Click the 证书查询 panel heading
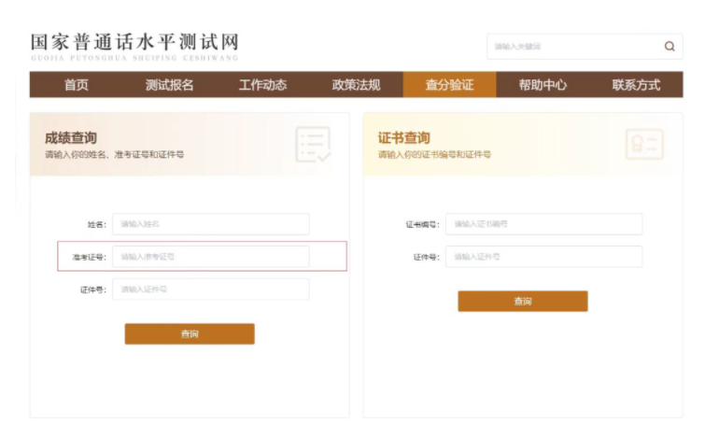Viewport: 705px width, 438px height. (x=404, y=138)
